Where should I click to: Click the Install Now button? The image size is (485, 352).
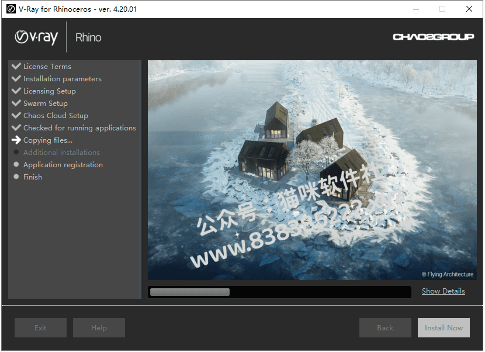coord(444,327)
